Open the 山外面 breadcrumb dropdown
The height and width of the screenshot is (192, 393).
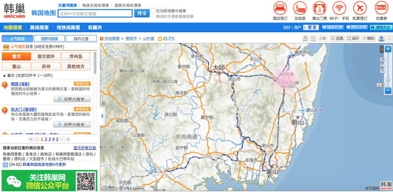(149, 39)
